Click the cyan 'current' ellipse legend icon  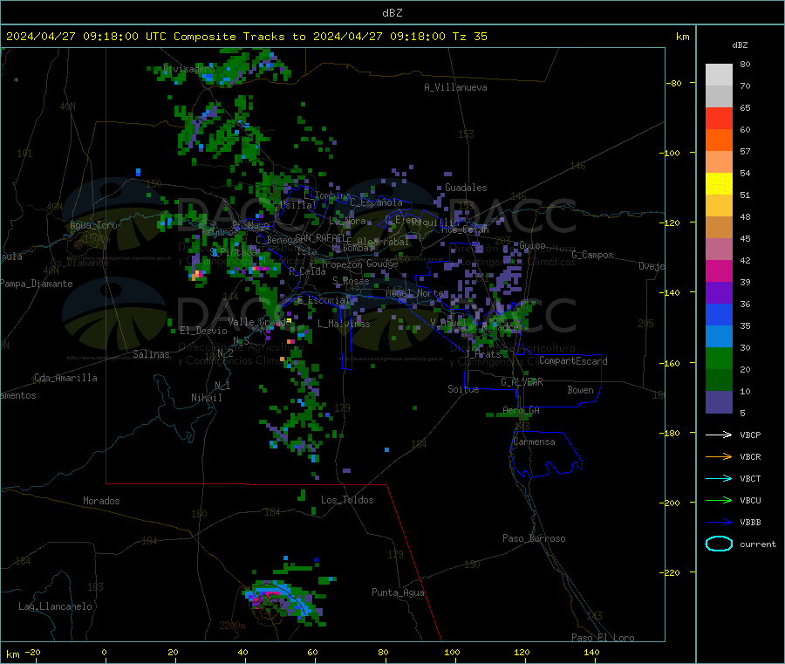719,544
